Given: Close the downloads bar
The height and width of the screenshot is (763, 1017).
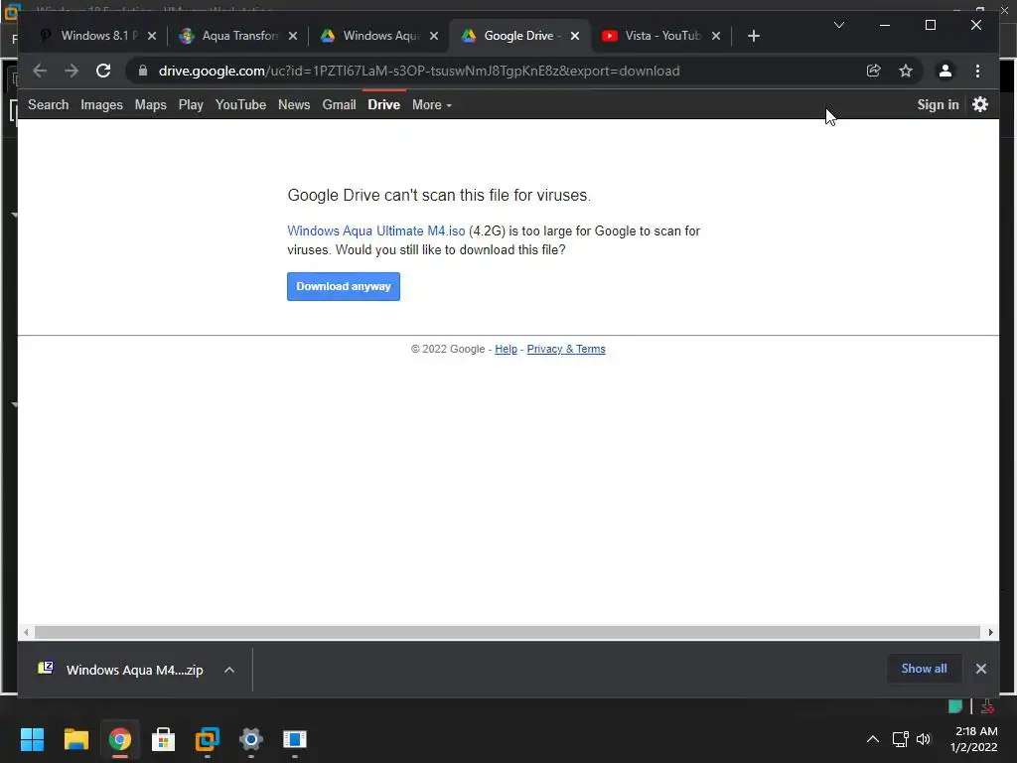Looking at the screenshot, I should [x=980, y=669].
